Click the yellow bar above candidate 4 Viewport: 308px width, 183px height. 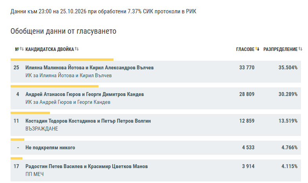point(55,86)
